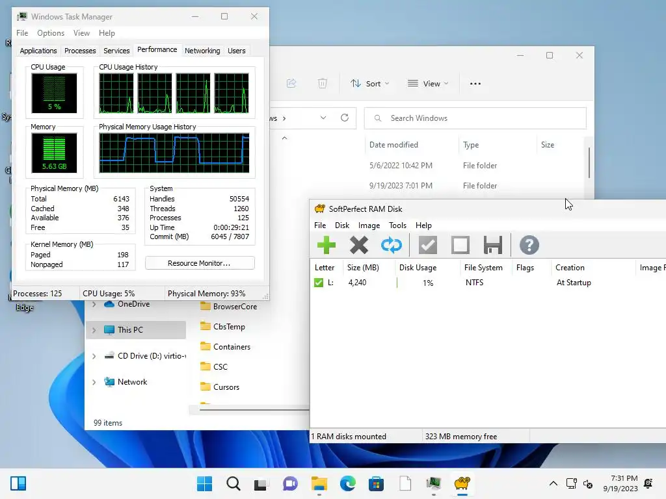666x499 pixels.
Task: Switch to the Services tab
Action: (116, 51)
